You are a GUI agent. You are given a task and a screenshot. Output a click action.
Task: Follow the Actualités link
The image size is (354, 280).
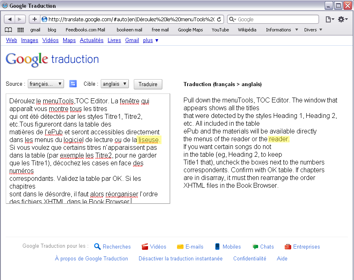pos(92,40)
